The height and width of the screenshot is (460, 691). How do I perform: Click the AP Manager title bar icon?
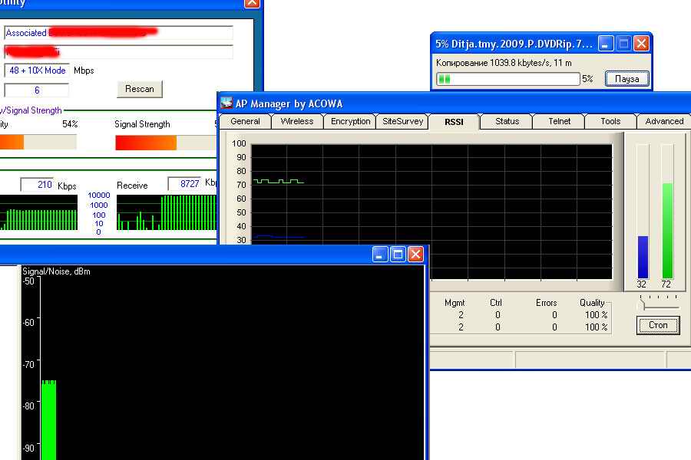coord(226,103)
